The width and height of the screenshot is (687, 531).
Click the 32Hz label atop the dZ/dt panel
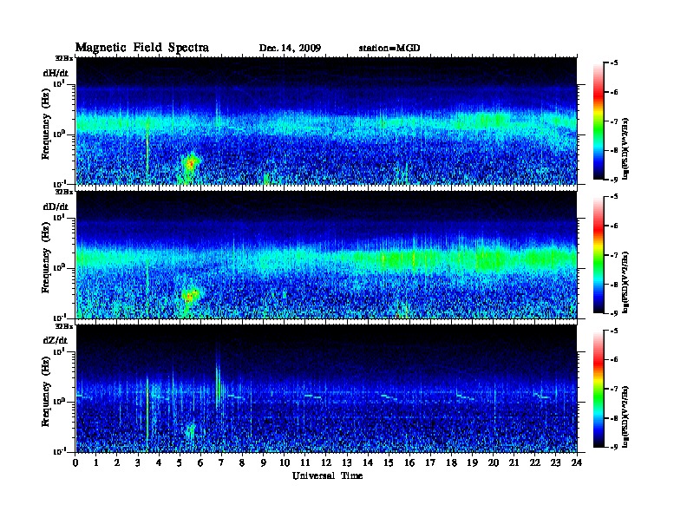point(64,326)
